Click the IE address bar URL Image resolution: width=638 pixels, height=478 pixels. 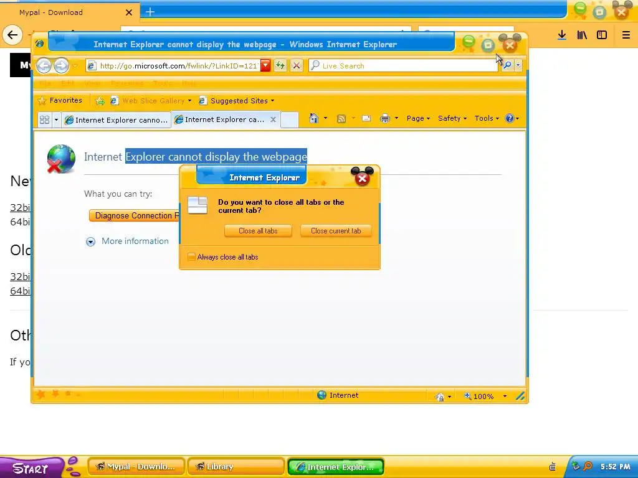click(x=179, y=66)
